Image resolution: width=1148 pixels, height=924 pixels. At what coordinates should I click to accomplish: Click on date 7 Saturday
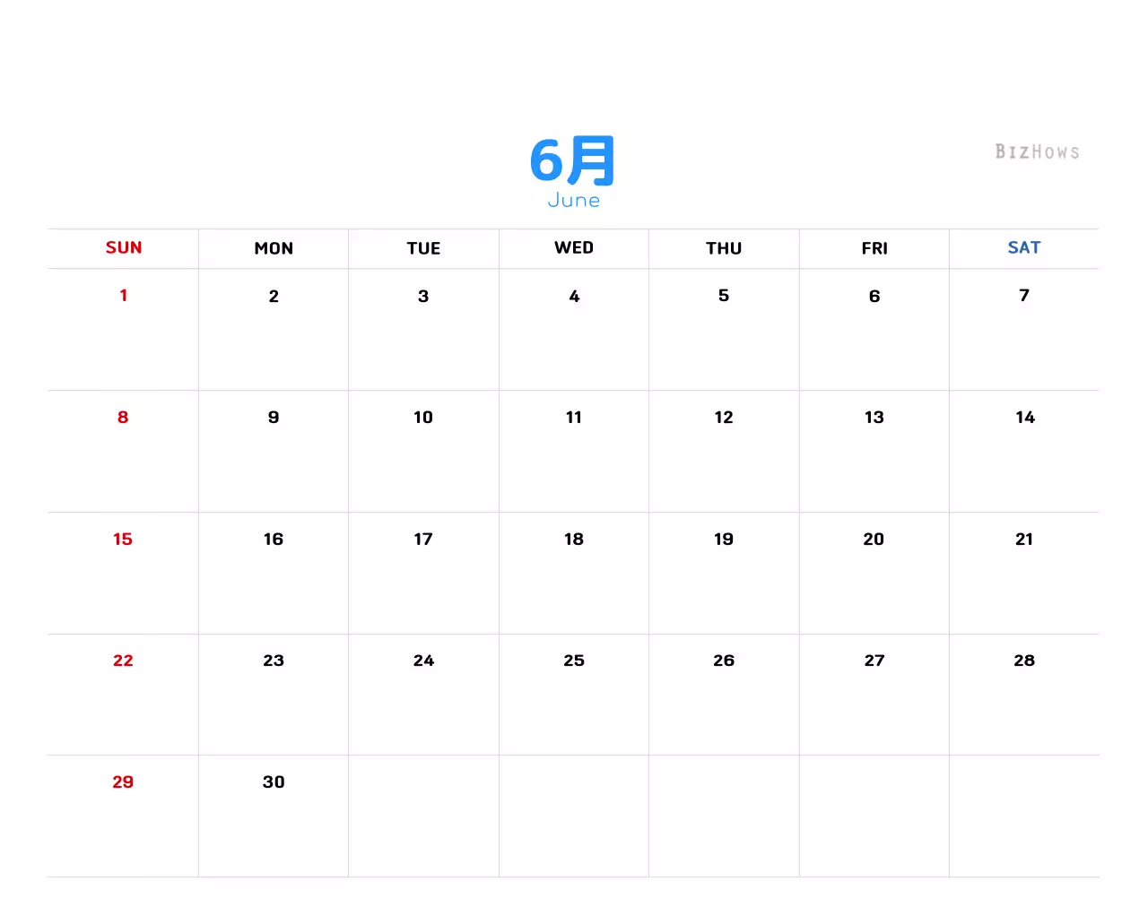pyautogui.click(x=1023, y=296)
